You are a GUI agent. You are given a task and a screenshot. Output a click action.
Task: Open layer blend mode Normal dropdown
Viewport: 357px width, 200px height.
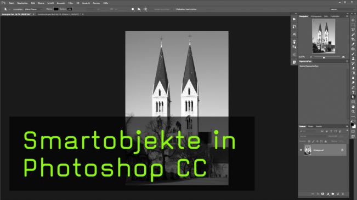tap(313, 136)
